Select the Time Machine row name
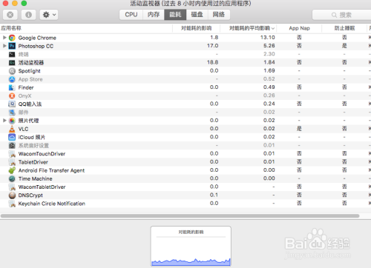371x268 pixels. click(x=35, y=178)
